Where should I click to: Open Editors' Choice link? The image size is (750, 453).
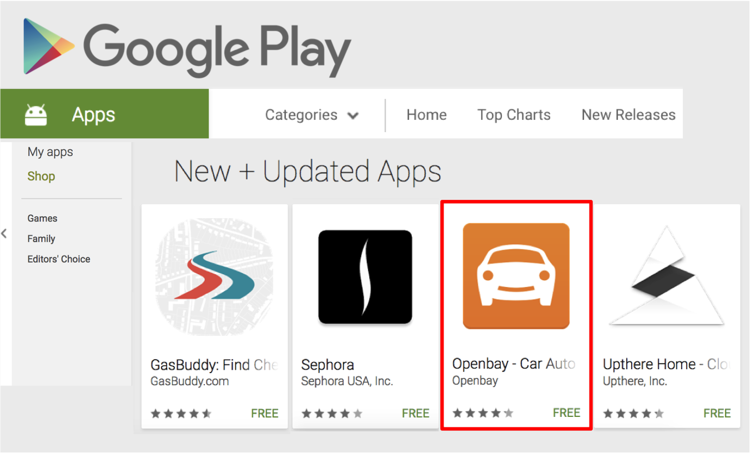59,259
